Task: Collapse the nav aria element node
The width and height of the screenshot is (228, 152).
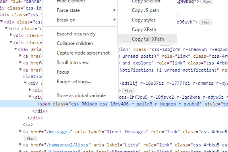Action: click(x=16, y=49)
